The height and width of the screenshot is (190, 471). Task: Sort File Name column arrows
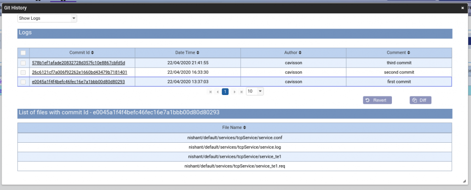(x=245, y=128)
